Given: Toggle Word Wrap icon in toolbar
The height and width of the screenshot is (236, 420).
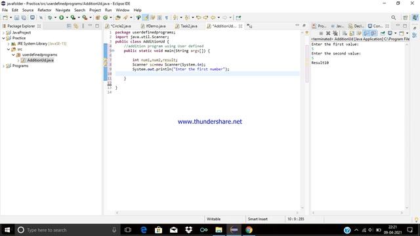Looking at the screenshot, I should tap(153, 18).
